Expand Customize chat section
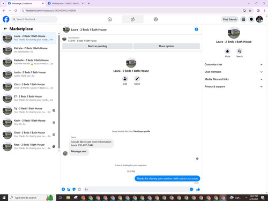The height and width of the screenshot is (201, 268). [234, 64]
